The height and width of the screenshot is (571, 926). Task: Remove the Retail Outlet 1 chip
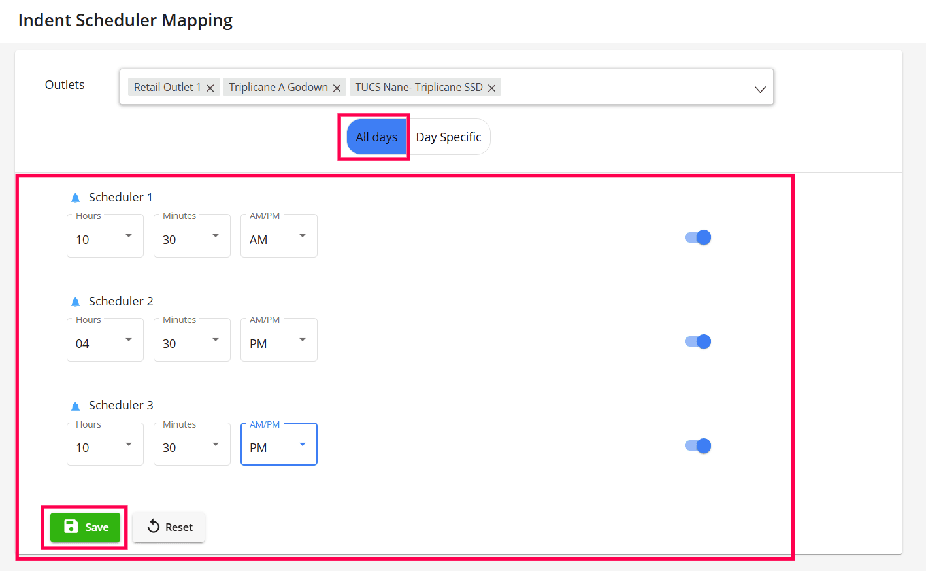(x=210, y=88)
